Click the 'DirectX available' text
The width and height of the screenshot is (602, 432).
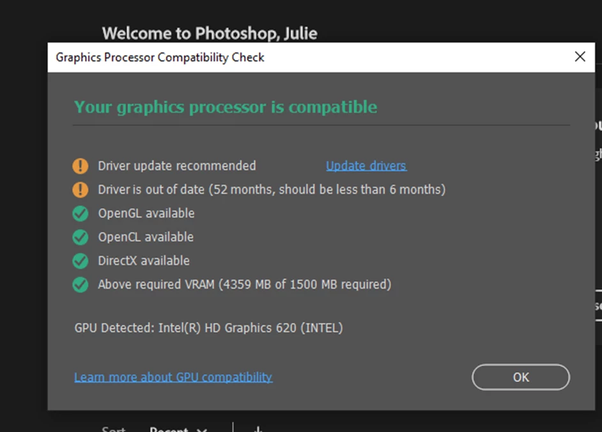144,261
